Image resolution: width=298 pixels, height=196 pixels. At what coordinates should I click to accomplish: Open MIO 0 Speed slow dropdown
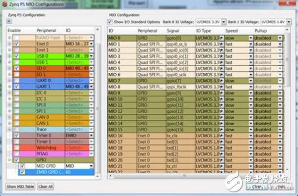point(251,38)
